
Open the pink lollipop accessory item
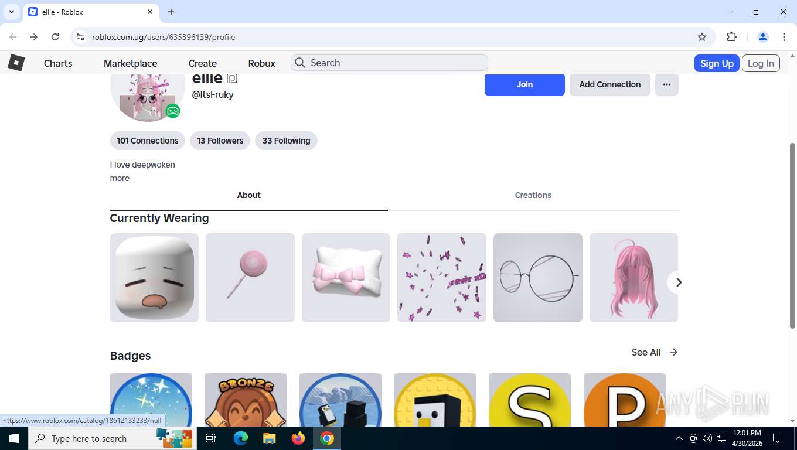pos(250,278)
